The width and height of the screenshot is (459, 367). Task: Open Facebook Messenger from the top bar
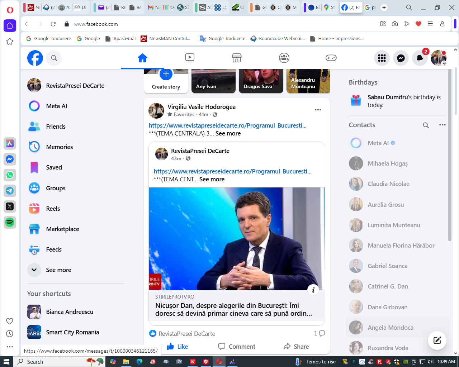401,58
